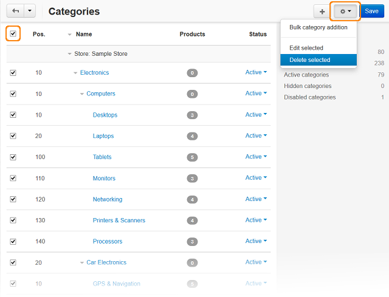Toggle the select-all checkbox in header

point(13,33)
